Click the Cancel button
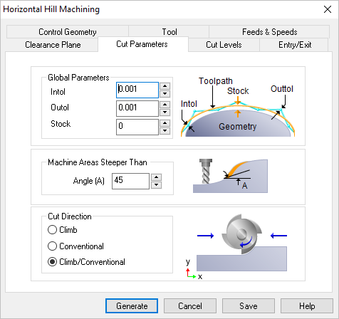The width and height of the screenshot is (339, 319). click(x=190, y=306)
